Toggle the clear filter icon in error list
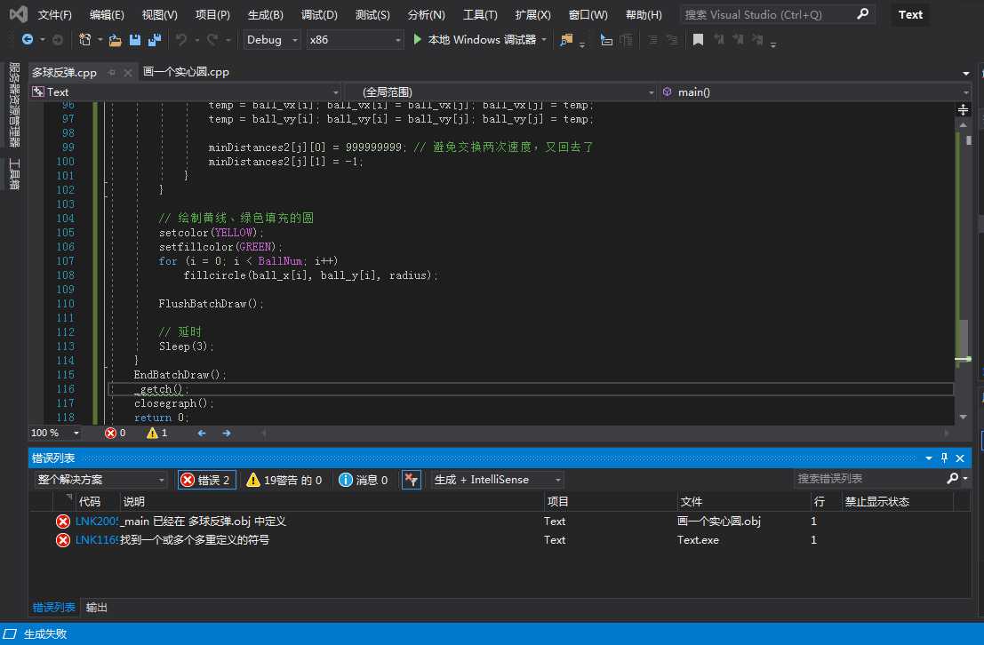984x645 pixels. click(x=411, y=480)
